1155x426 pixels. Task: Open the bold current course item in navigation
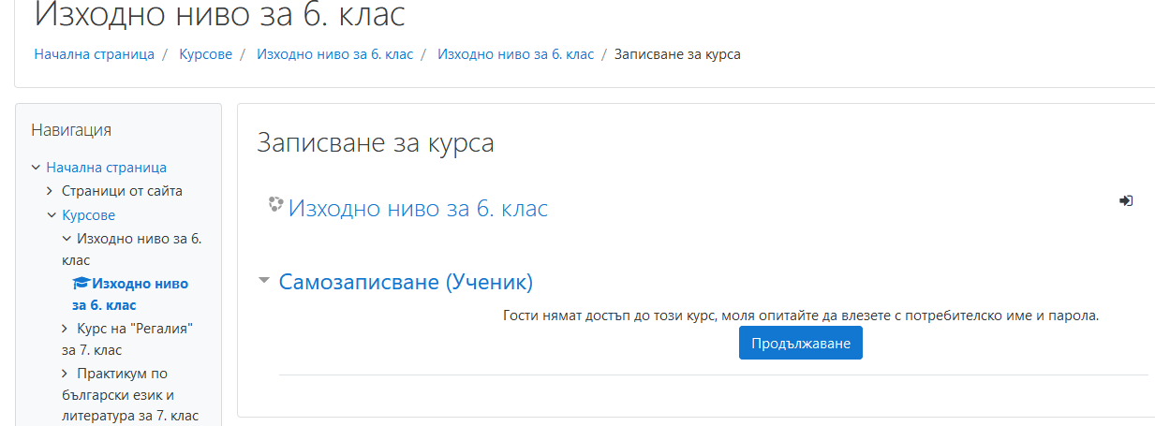(x=139, y=284)
